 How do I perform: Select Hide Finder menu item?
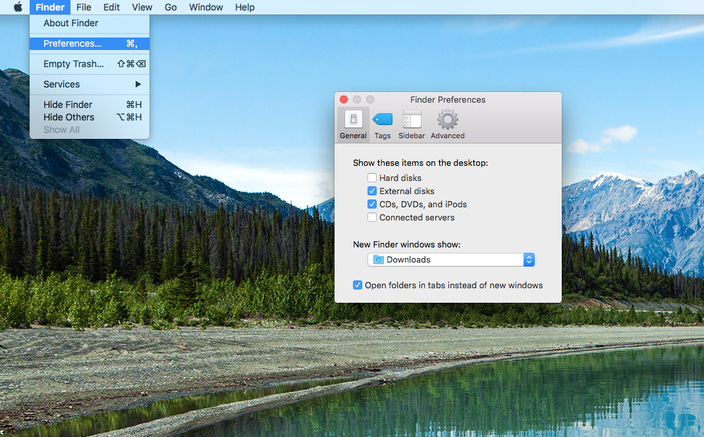[90, 105]
